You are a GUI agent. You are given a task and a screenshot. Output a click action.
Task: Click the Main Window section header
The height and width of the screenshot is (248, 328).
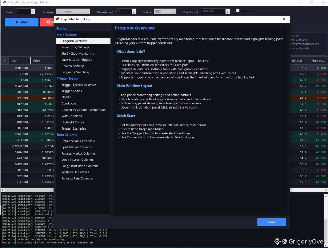coord(67,35)
